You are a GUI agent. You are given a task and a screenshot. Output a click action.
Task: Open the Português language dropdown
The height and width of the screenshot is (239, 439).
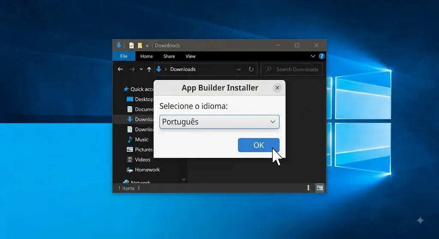coord(219,122)
